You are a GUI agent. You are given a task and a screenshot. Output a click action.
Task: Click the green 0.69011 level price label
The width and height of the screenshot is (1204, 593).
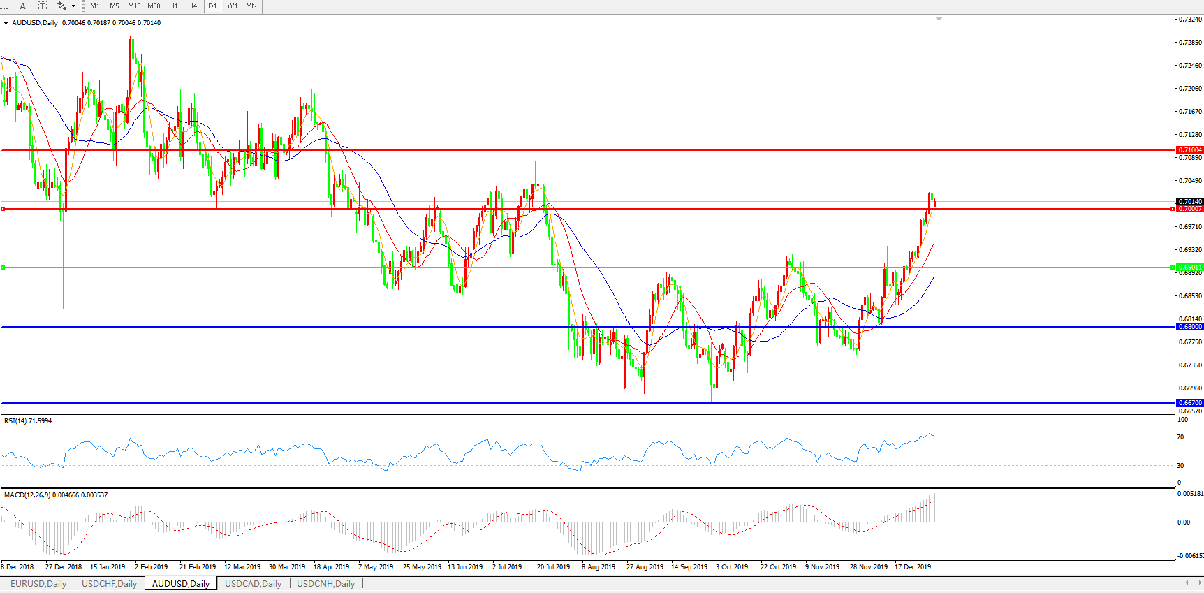(1190, 268)
